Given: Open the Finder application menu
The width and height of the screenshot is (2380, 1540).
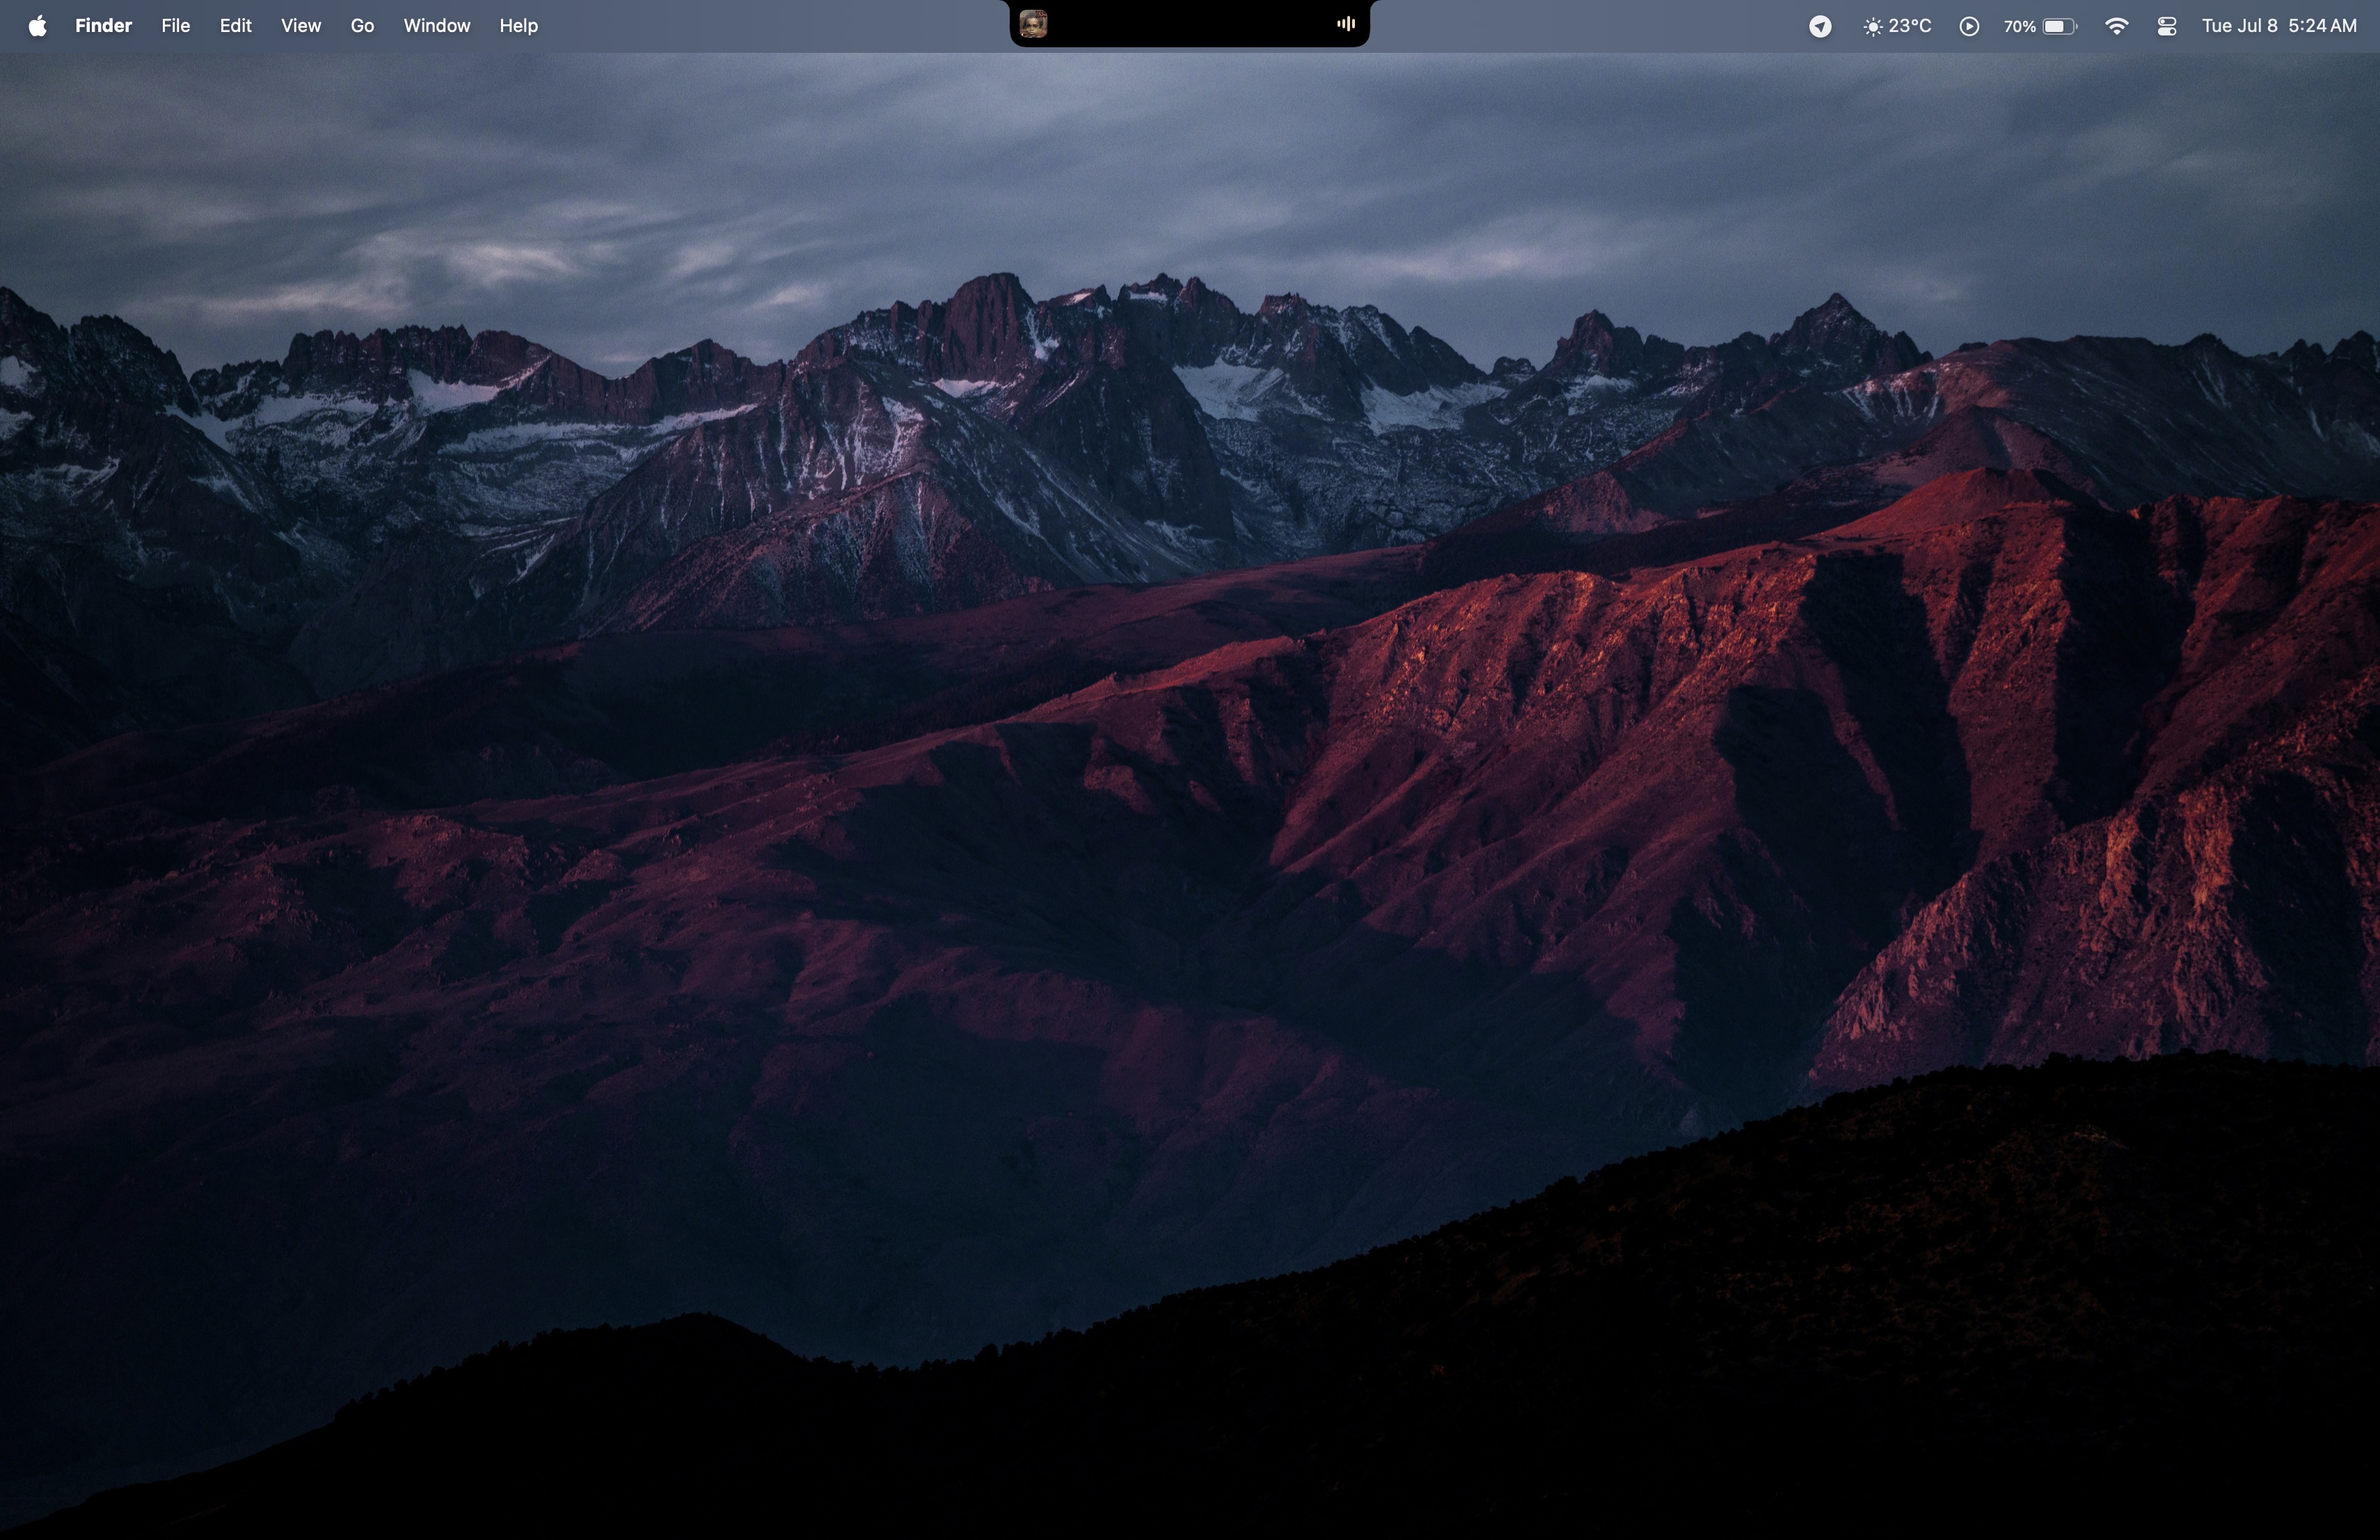Looking at the screenshot, I should (103, 26).
